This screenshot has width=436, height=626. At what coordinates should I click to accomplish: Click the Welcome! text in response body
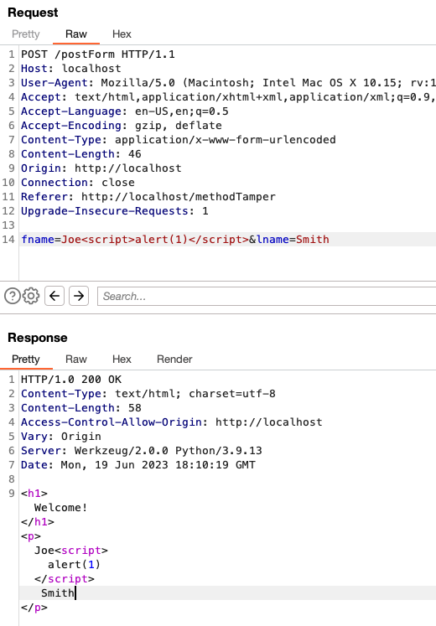point(60,508)
